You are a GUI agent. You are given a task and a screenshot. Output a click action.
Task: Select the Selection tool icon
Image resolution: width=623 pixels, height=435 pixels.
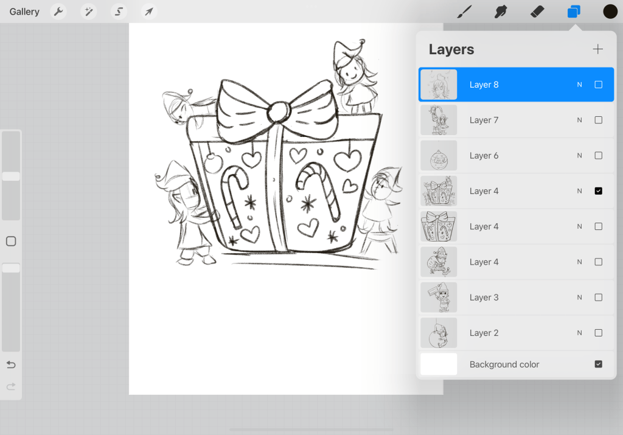pos(118,11)
